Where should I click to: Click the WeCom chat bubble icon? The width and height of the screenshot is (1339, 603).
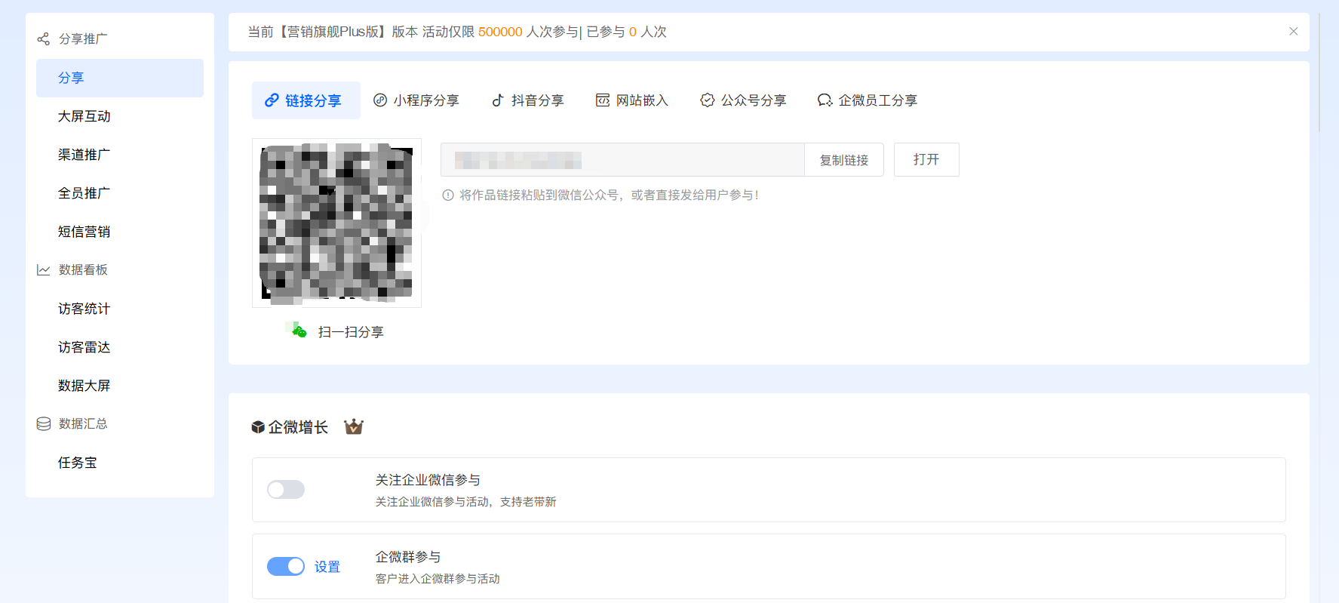(x=825, y=100)
